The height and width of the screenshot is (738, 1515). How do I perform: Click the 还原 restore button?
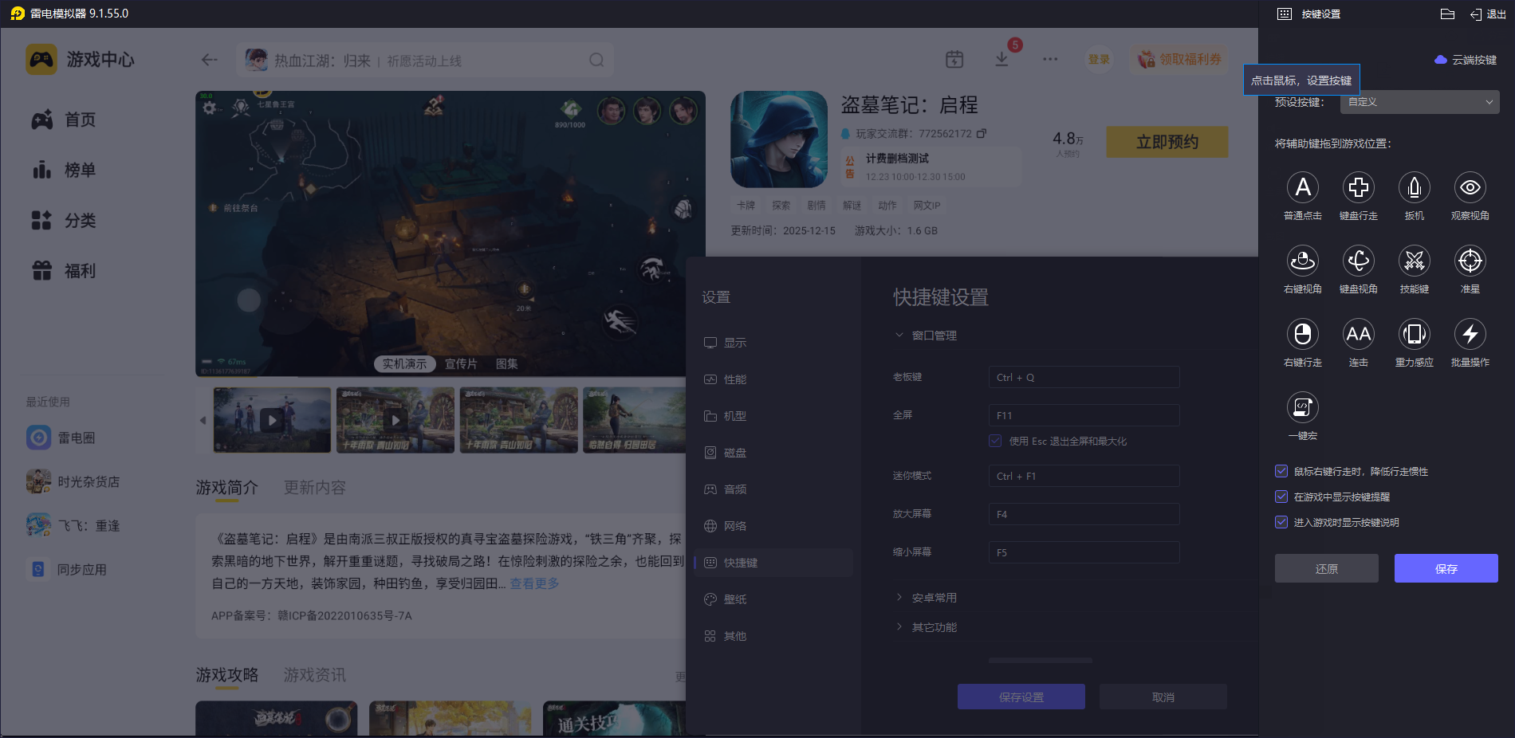click(1327, 568)
